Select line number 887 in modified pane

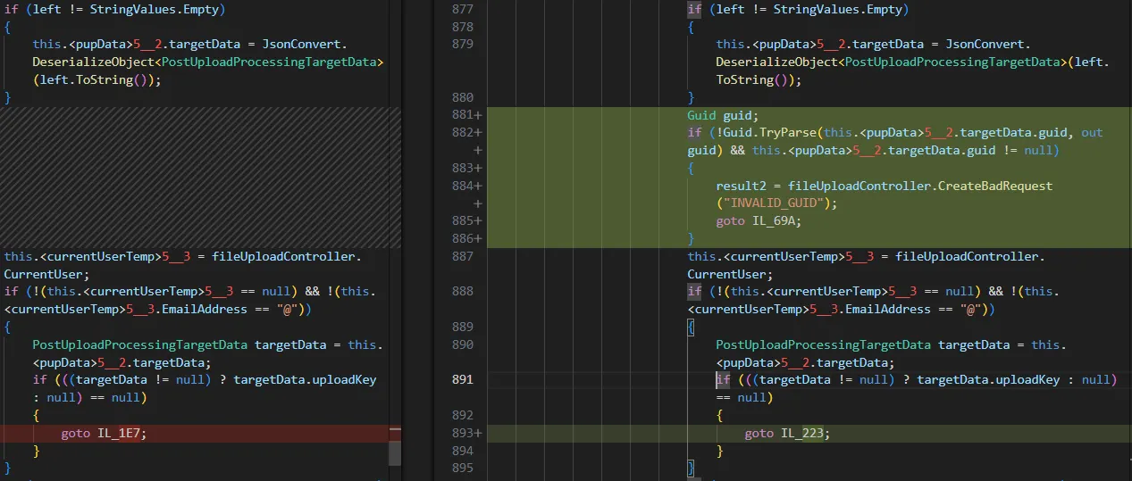point(462,256)
